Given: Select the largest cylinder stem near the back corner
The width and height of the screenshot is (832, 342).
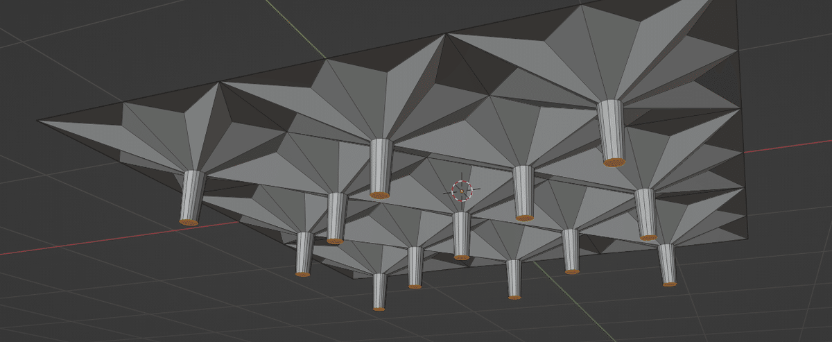Looking at the screenshot, I should click(612, 133).
